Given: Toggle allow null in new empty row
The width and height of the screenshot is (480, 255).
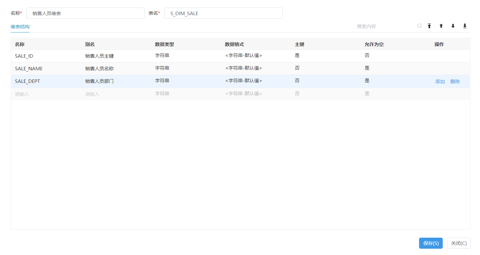Looking at the screenshot, I should (367, 94).
